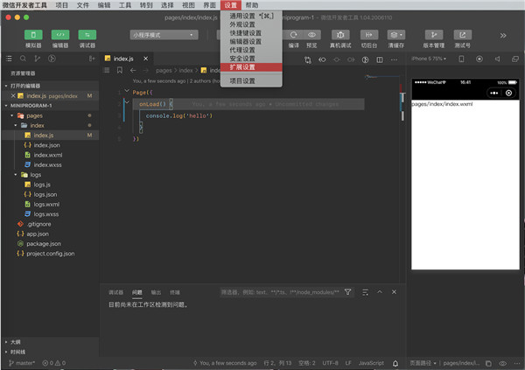Toggle the 调试器 debugger panel button

click(87, 35)
